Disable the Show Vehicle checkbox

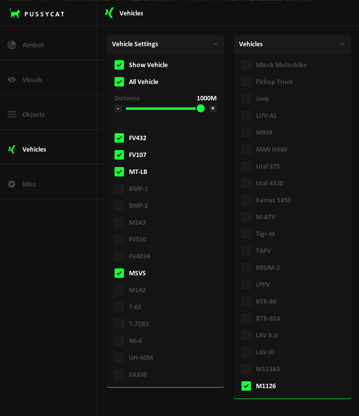119,65
